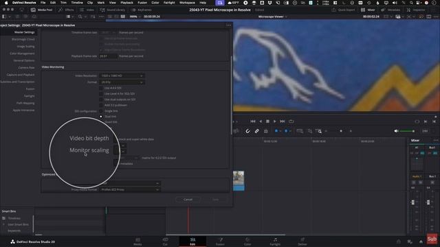The width and height of the screenshot is (440, 247).
Task: Click Playback frame rate input field
Action: [108, 56]
